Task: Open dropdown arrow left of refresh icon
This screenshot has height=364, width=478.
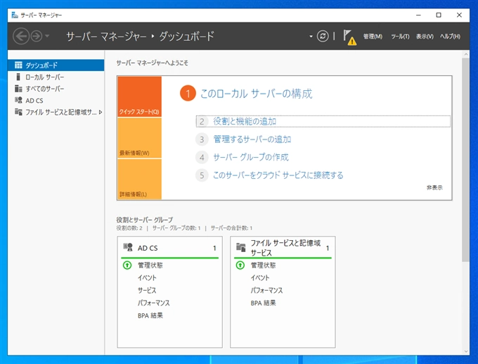Action: coord(311,37)
